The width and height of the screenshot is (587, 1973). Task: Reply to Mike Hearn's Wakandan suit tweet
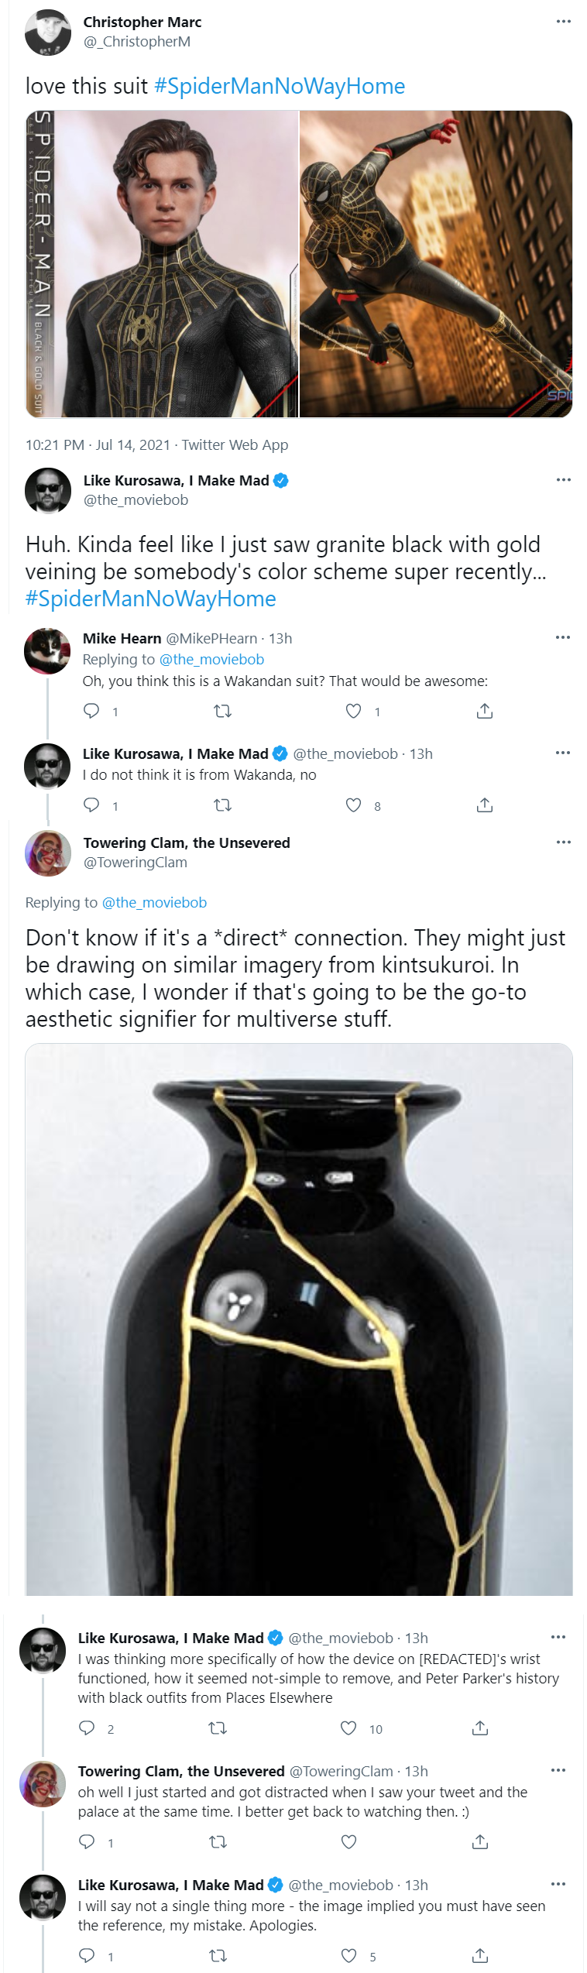point(91,711)
